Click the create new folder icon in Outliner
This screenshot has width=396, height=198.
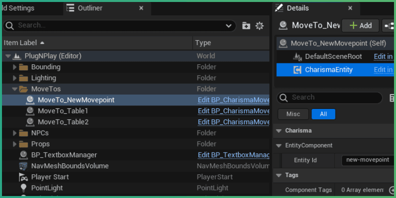246,26
